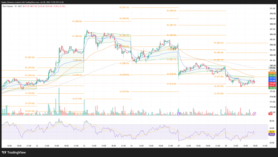Click the S2 (378.35) pivot label
The image size is (278, 157).
172,74
